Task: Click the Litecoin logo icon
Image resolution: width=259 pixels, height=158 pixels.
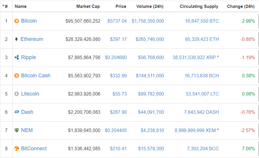Action: (16, 94)
